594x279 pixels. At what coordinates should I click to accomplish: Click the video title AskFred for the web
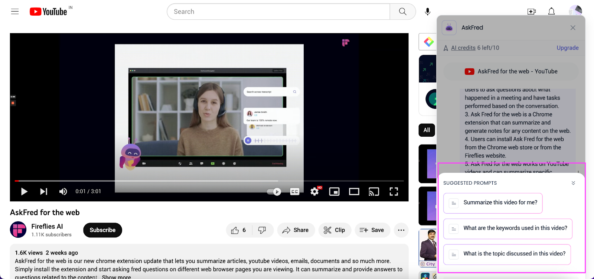click(45, 213)
